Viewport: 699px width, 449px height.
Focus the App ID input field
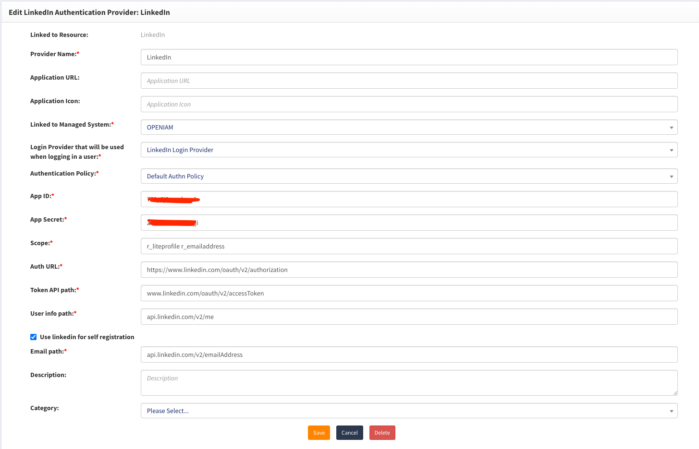pyautogui.click(x=409, y=199)
